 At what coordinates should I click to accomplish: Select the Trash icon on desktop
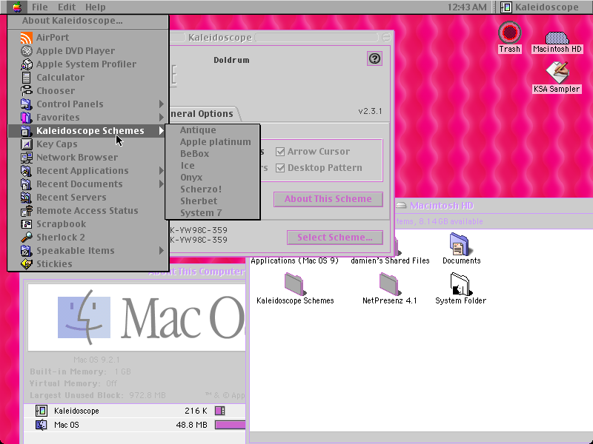click(509, 33)
